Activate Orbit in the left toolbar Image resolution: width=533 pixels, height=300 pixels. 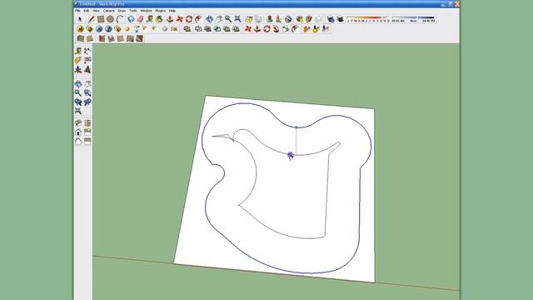(x=78, y=83)
